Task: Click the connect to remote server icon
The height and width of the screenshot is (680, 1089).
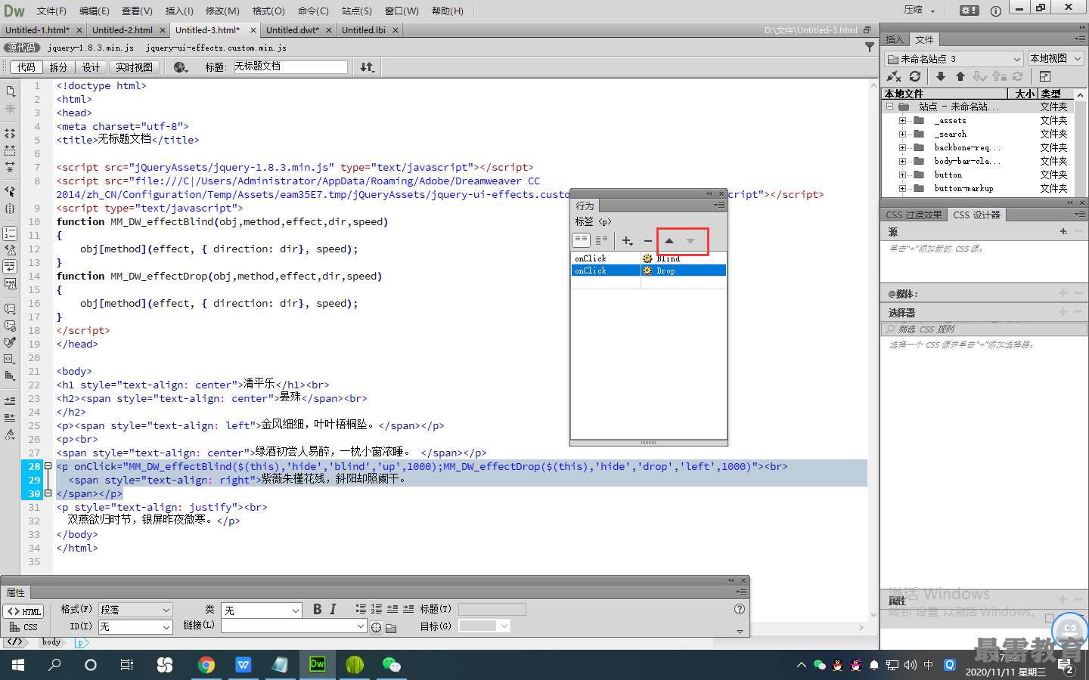Action: tap(894, 76)
